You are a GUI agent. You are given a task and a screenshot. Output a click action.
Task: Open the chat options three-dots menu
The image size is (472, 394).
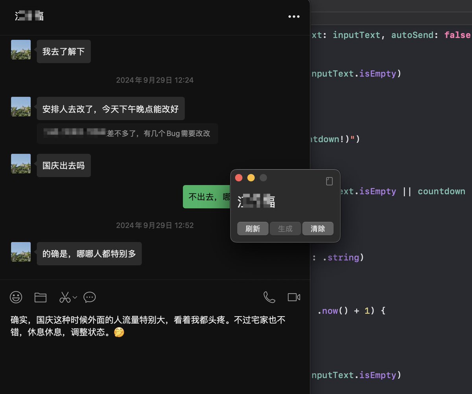pos(294,16)
